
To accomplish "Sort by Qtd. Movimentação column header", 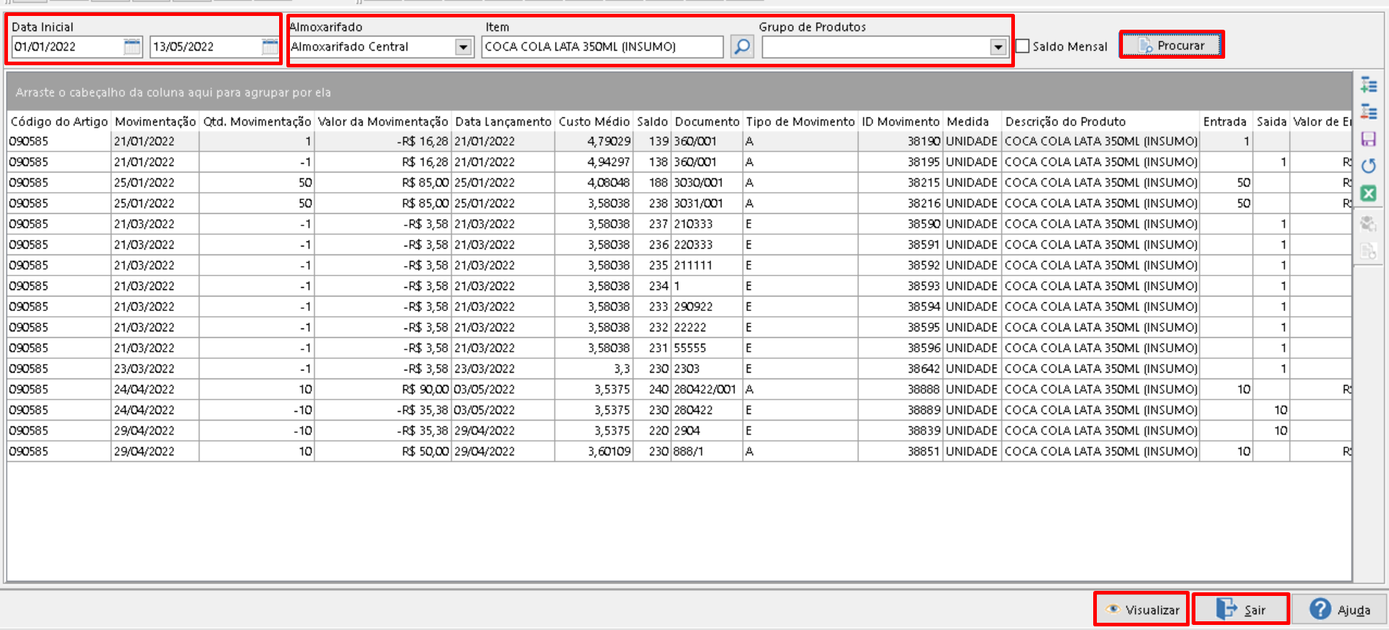I will 257,122.
